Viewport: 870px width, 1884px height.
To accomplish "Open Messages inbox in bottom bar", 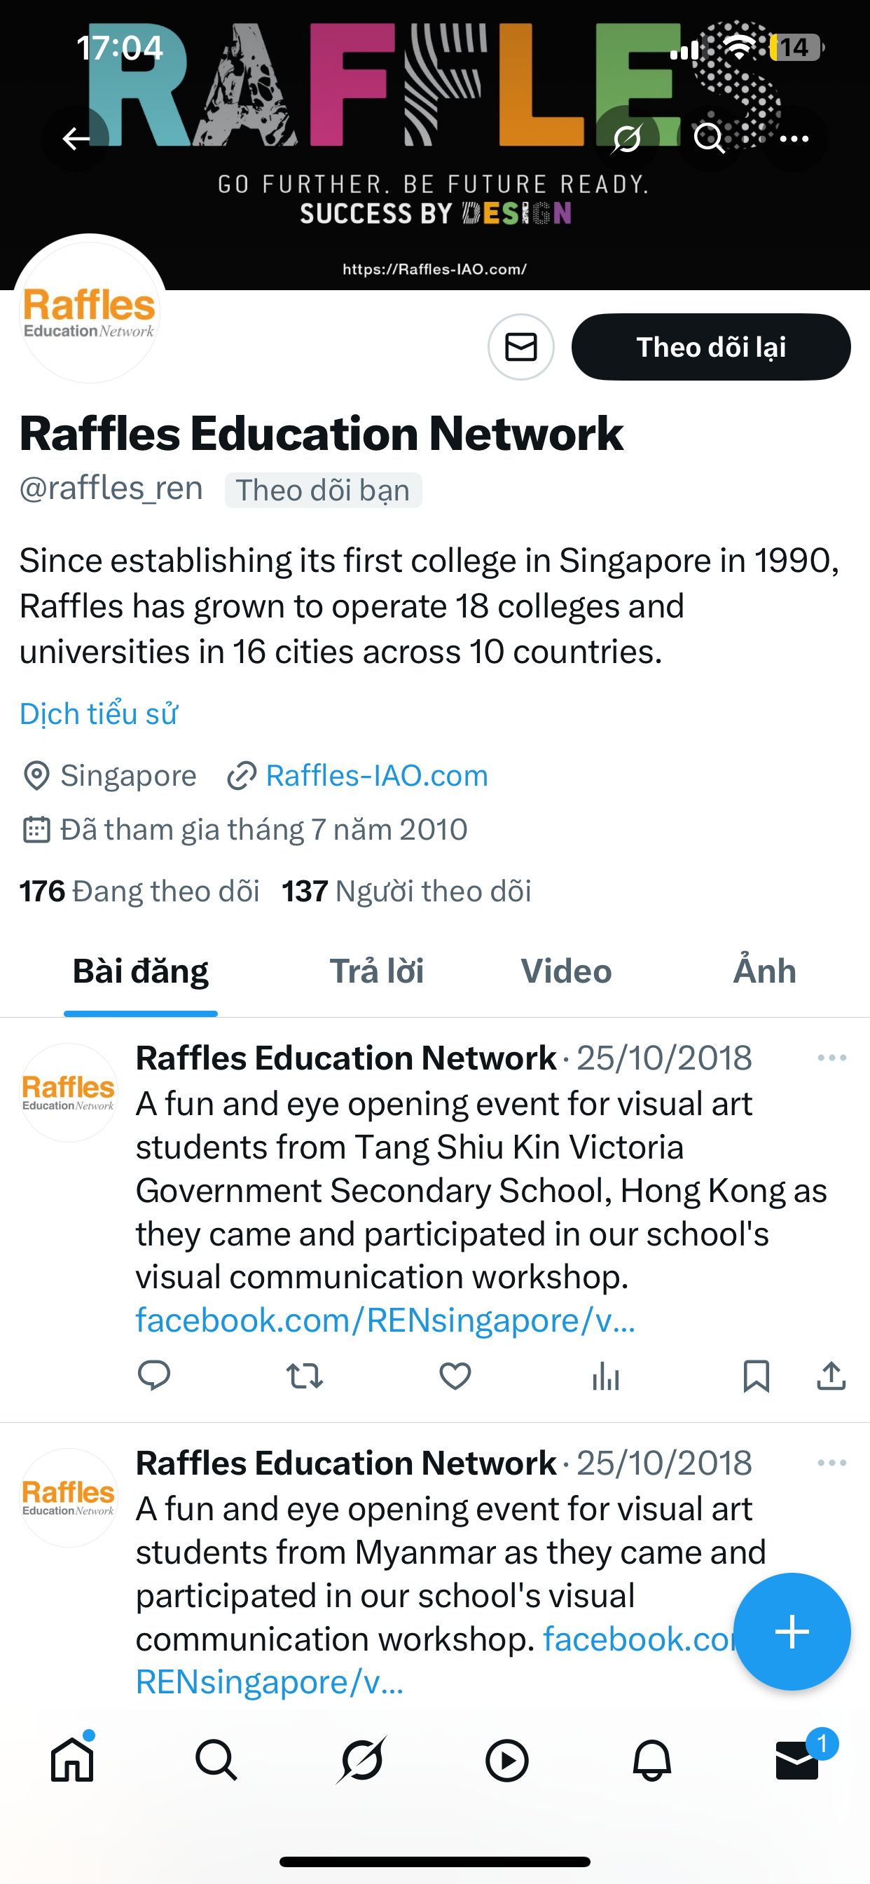I will [796, 1760].
